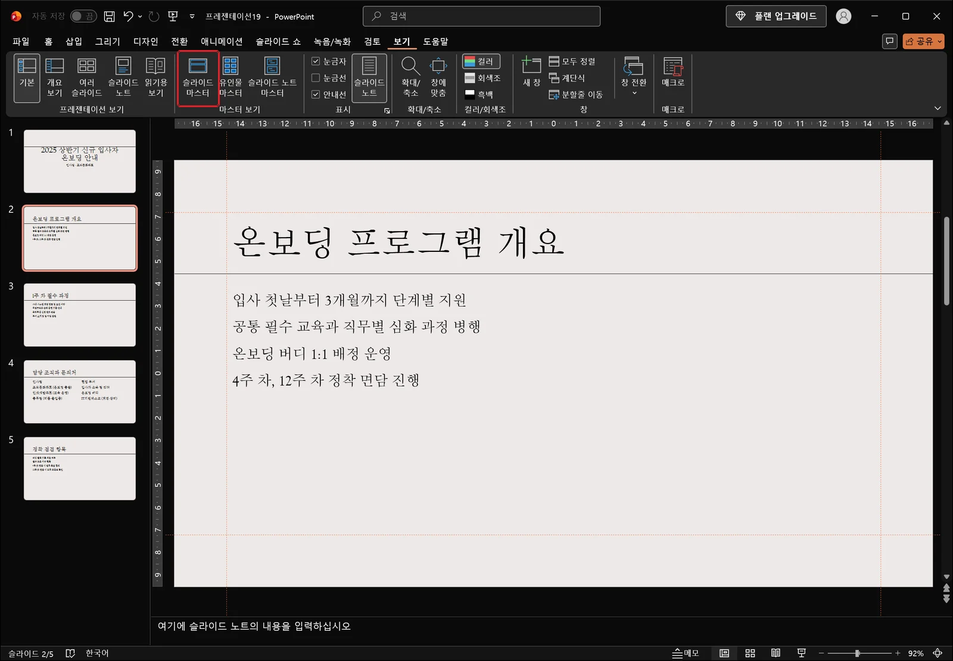The height and width of the screenshot is (661, 953).
Task: Open the Share (공유) button dropdown
Action: [x=940, y=41]
